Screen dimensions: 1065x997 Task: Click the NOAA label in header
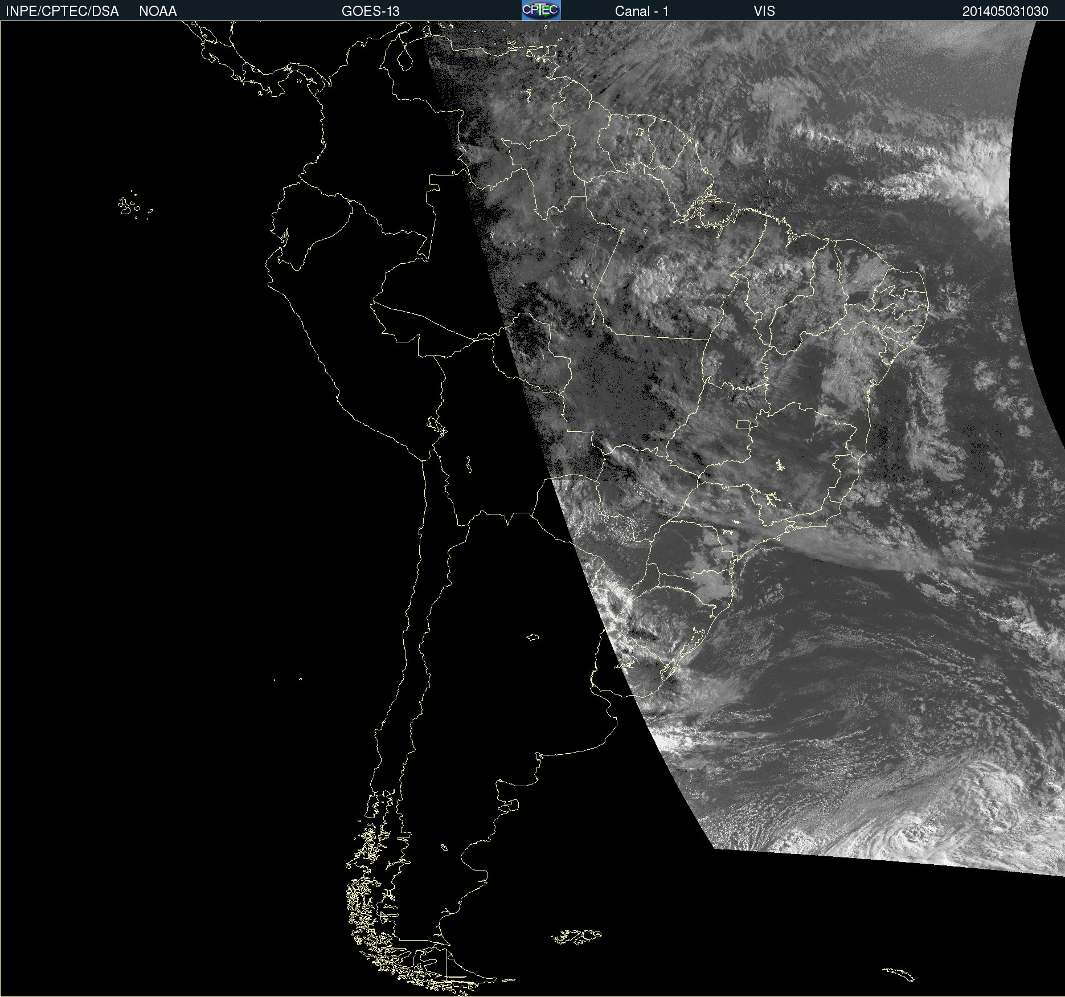(158, 11)
